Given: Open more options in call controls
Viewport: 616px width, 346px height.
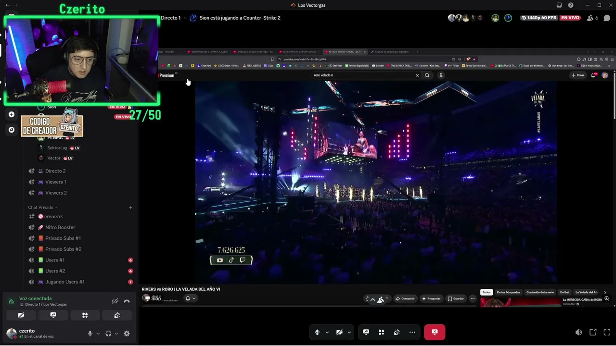Looking at the screenshot, I should pos(412,332).
